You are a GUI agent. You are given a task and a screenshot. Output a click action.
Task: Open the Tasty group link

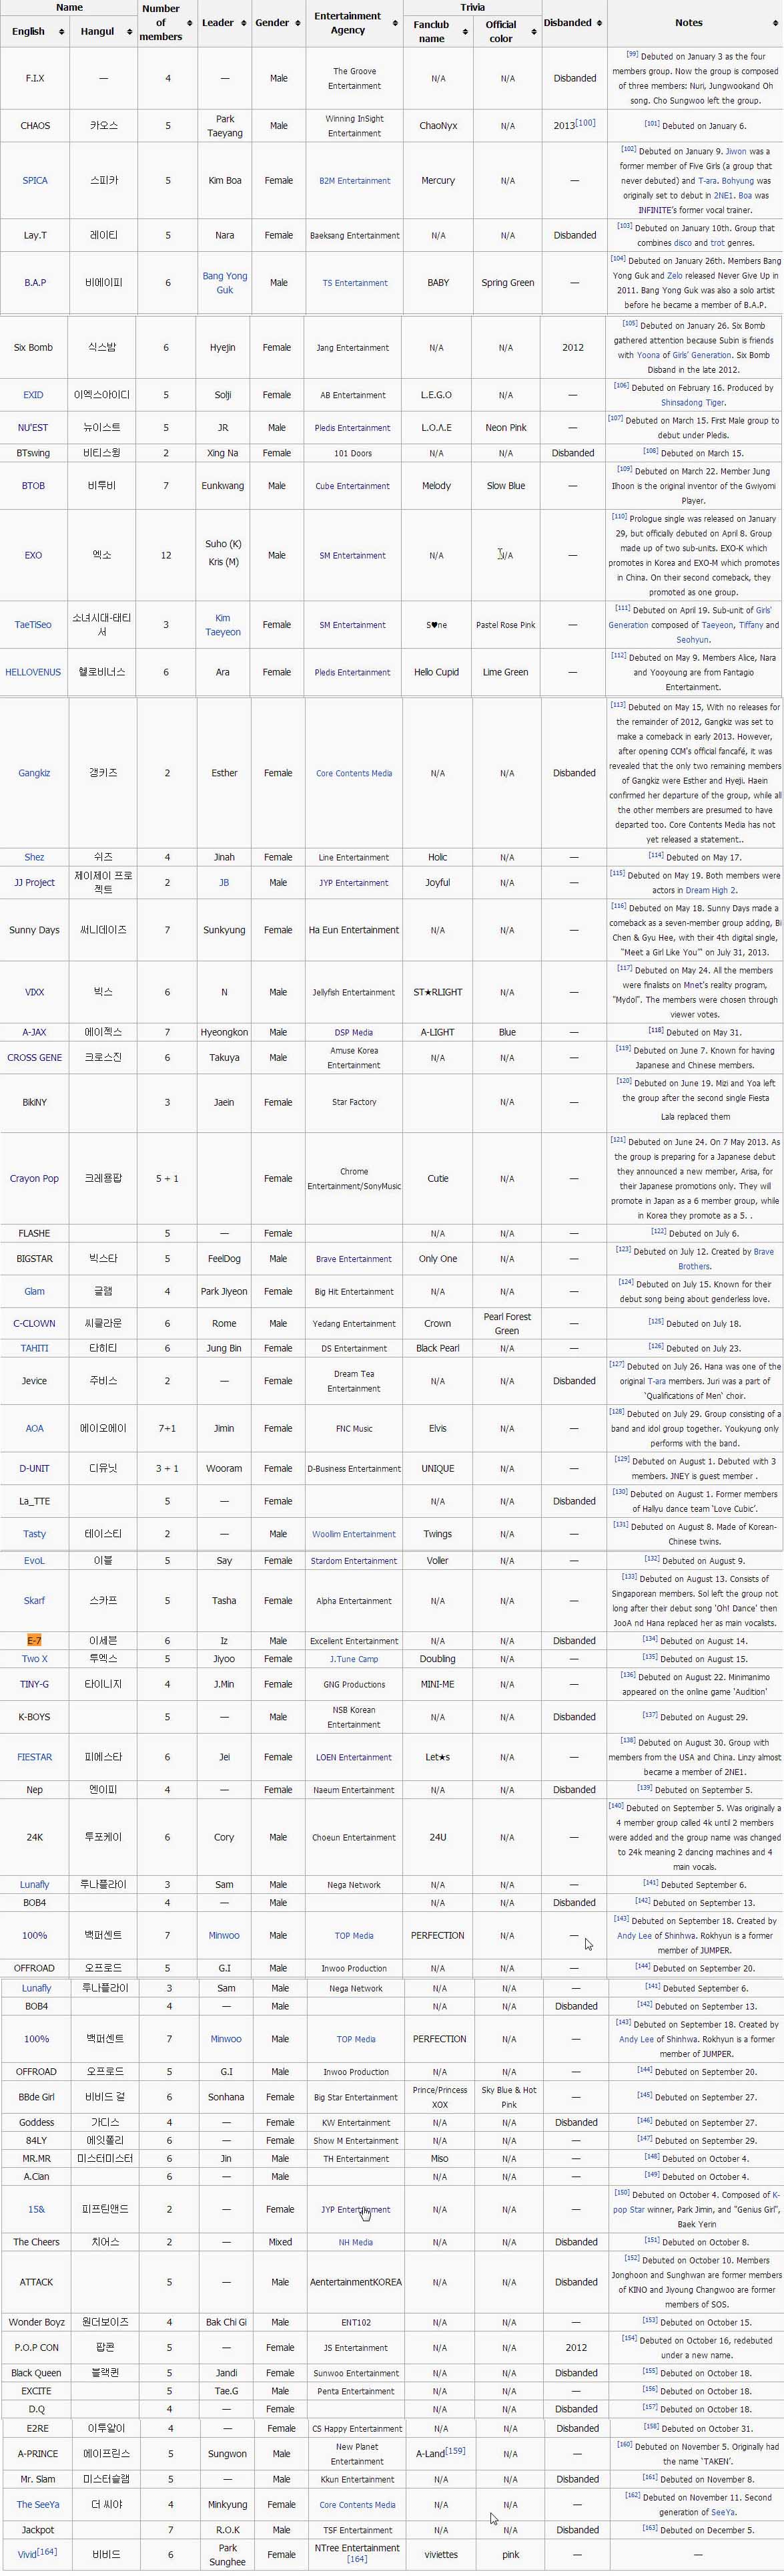click(34, 1534)
